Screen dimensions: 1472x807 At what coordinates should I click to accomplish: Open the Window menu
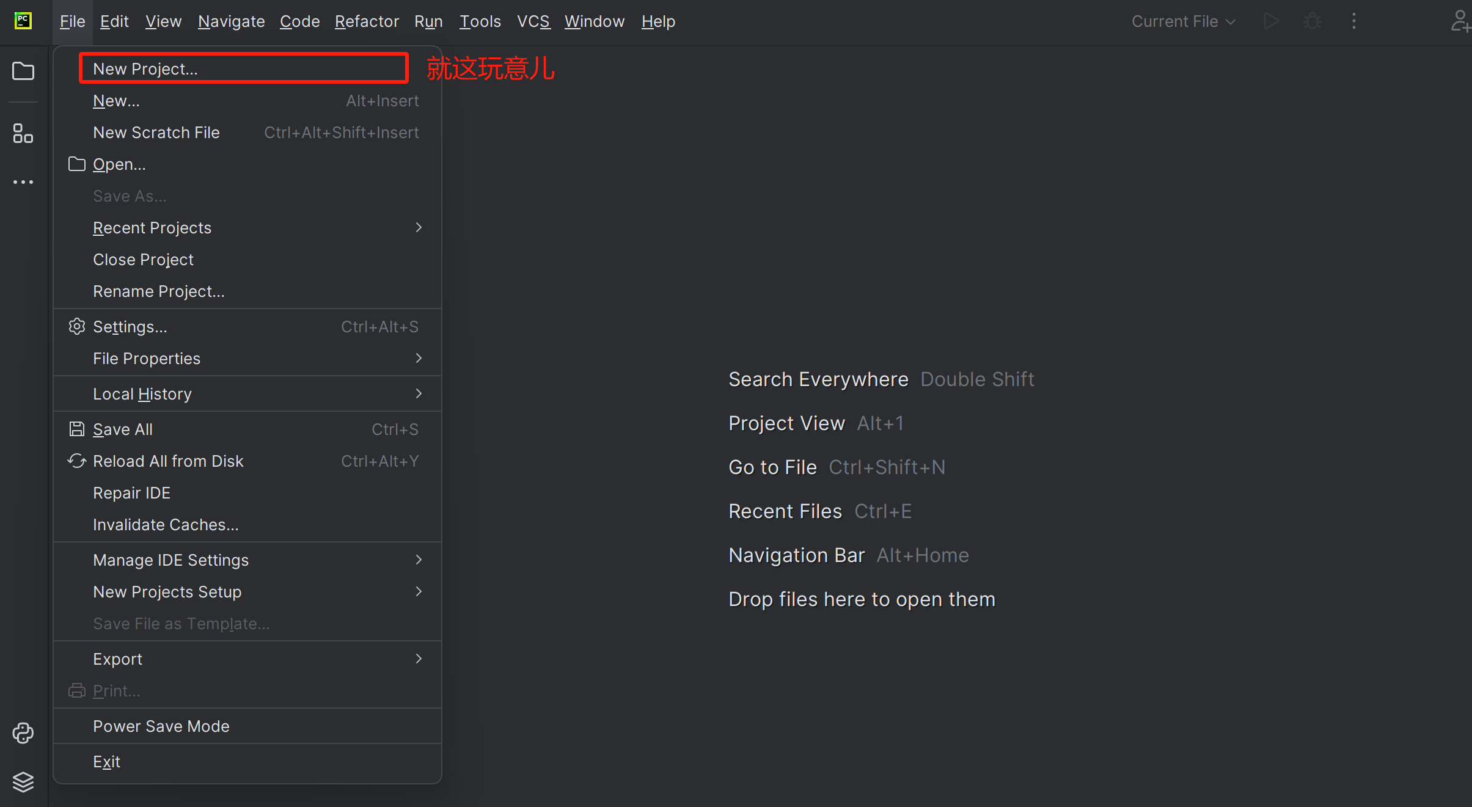click(595, 21)
